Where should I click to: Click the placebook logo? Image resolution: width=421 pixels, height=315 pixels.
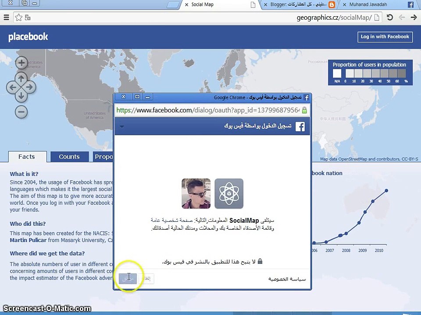[x=28, y=37]
